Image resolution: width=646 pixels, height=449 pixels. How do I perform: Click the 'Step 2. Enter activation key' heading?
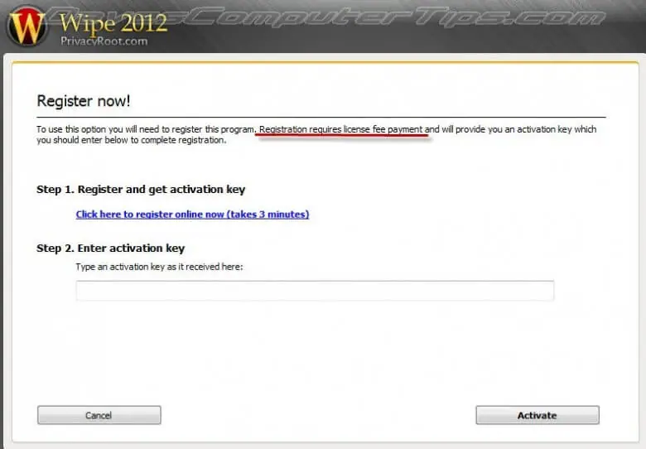(110, 249)
